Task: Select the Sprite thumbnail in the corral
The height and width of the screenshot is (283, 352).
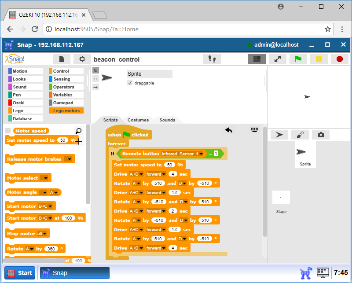Action: tap(305, 155)
